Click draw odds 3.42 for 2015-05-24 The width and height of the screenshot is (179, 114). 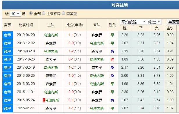point(141,100)
